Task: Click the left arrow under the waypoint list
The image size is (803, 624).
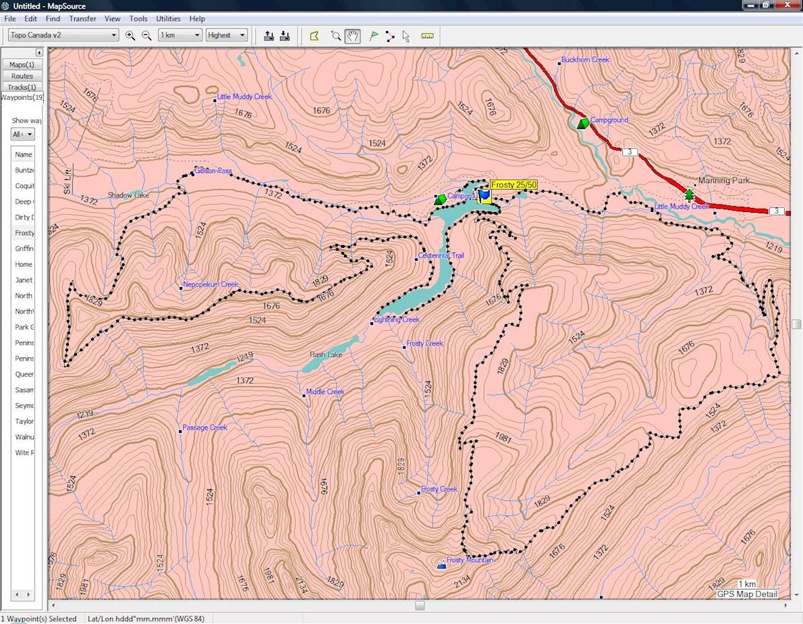Action: click(x=17, y=594)
